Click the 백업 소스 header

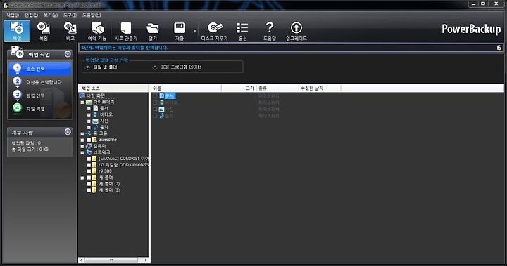pos(113,88)
